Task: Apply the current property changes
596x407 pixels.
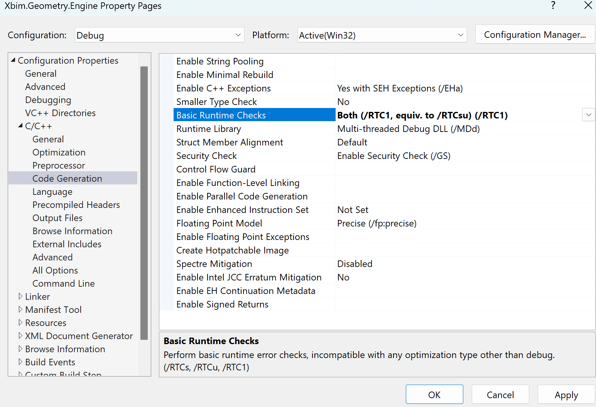Action: [566, 394]
